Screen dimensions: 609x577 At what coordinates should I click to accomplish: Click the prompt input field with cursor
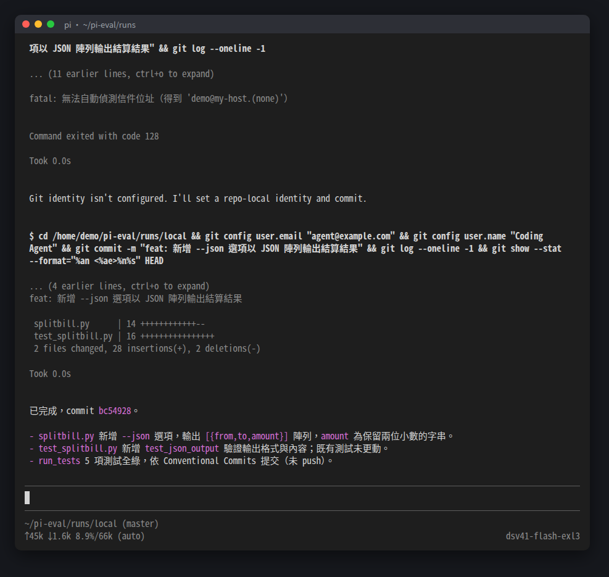302,498
